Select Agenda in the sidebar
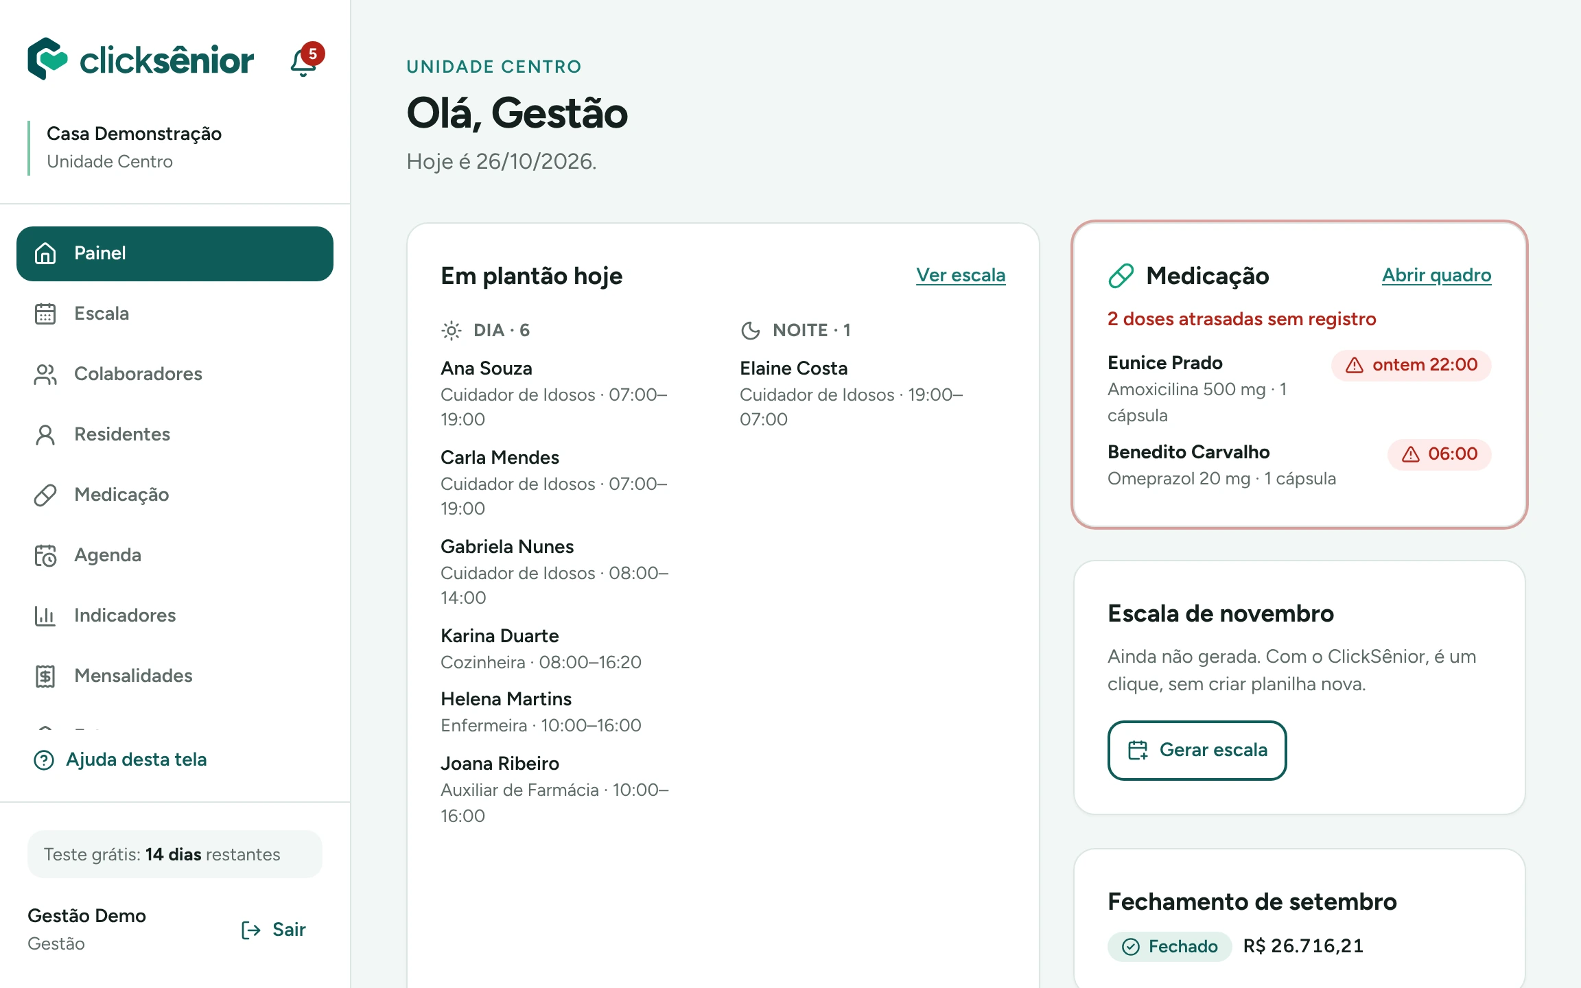This screenshot has height=988, width=1581. coord(175,555)
